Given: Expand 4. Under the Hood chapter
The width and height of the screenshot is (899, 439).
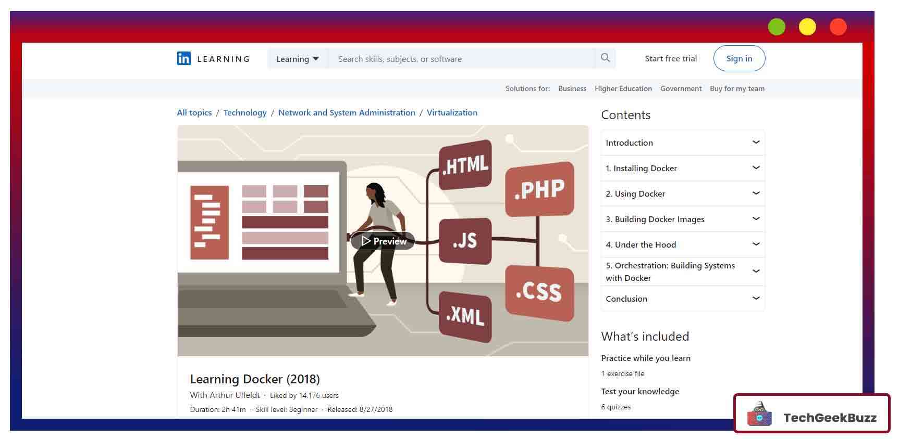Looking at the screenshot, I should pyautogui.click(x=756, y=244).
